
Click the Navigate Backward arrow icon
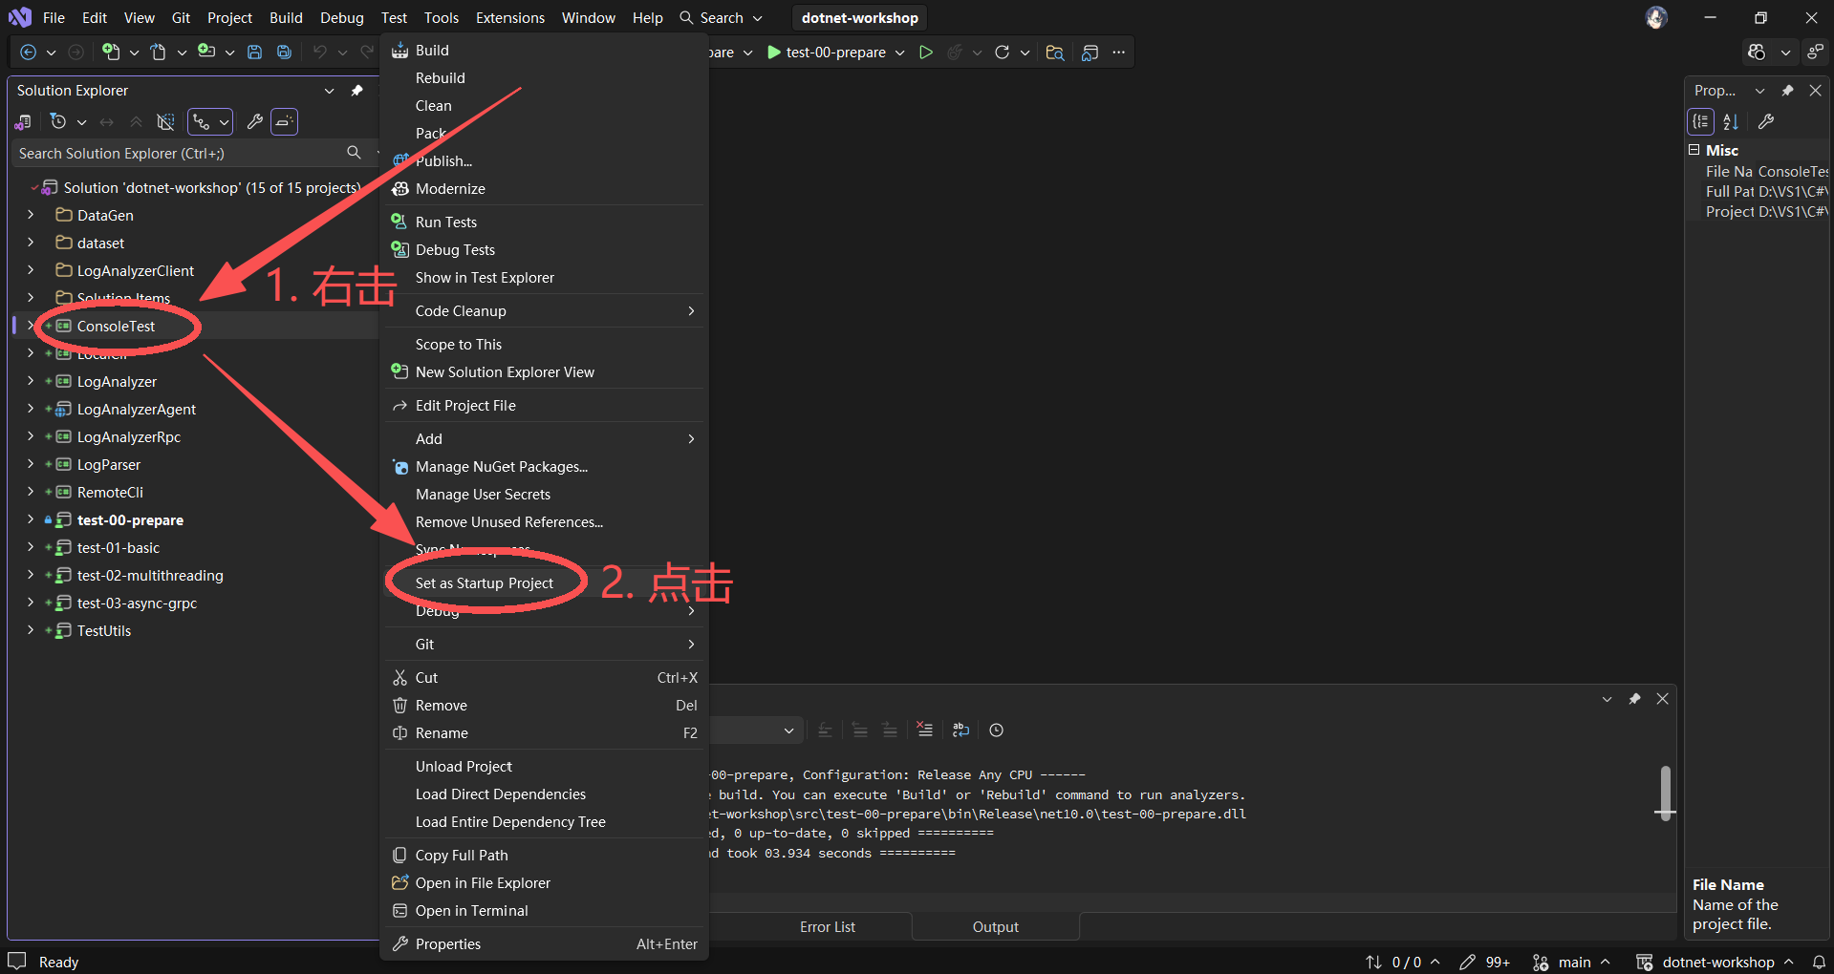point(28,53)
